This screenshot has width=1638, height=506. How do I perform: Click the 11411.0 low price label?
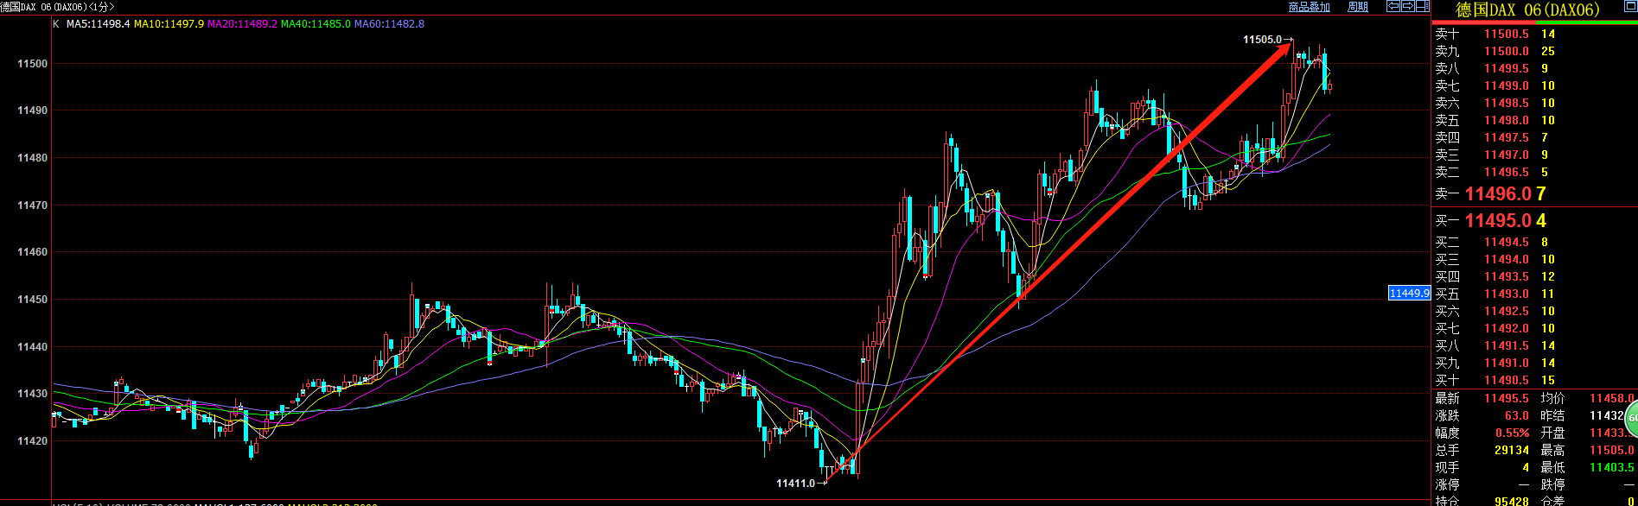[x=795, y=484]
